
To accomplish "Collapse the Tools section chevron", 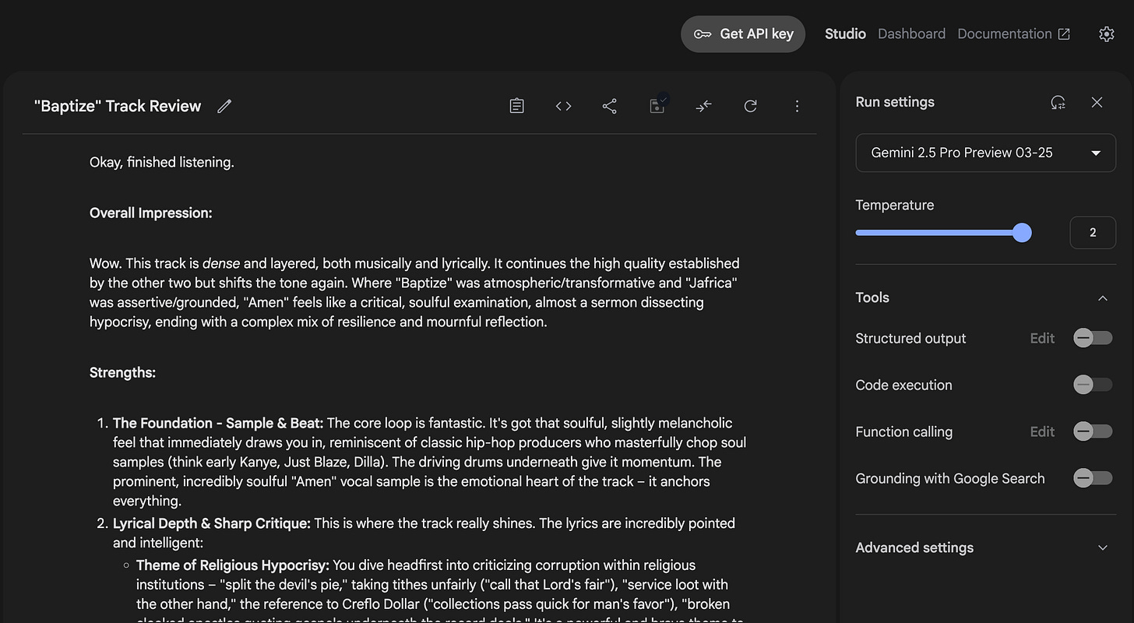I will point(1103,298).
